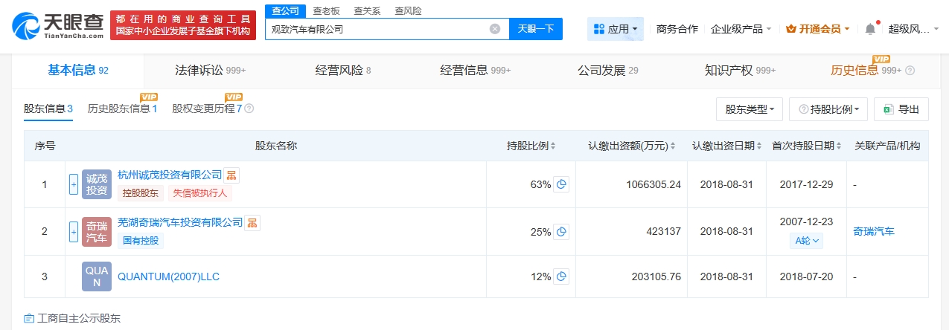Click the 天眼一下 search button

click(536, 29)
